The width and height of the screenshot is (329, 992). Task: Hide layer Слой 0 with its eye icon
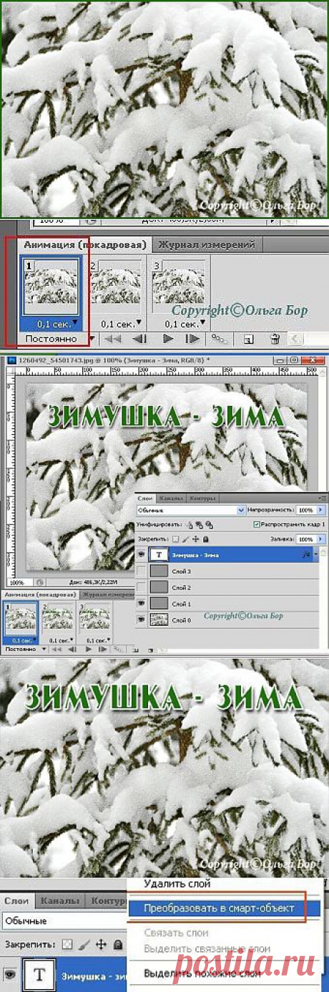(x=142, y=619)
